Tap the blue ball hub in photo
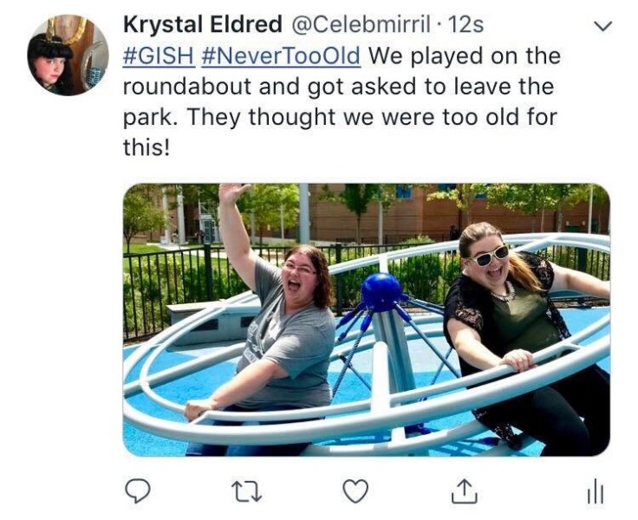The height and width of the screenshot is (520, 638). [381, 293]
